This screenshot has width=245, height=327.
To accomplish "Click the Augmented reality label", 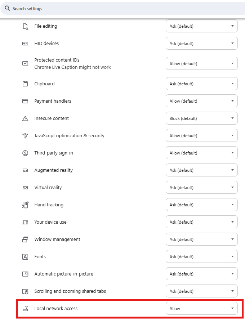I will 53,170.
